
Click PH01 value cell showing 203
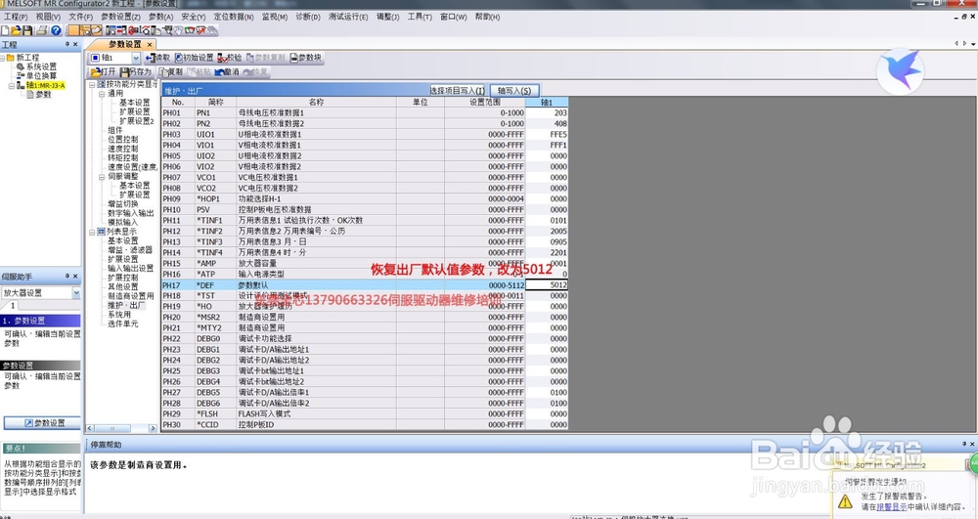click(x=547, y=112)
